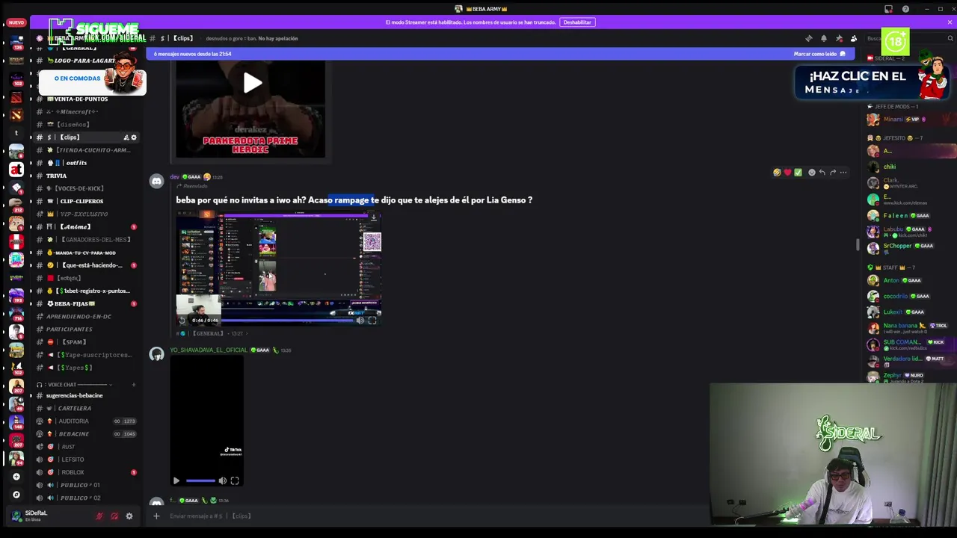Open notification settings bell icon
Viewport: 957px width, 538px height.
(824, 38)
